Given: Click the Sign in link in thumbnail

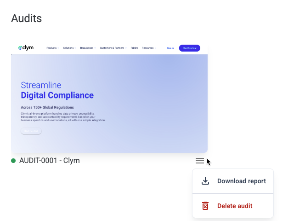Looking at the screenshot, I should [x=170, y=48].
